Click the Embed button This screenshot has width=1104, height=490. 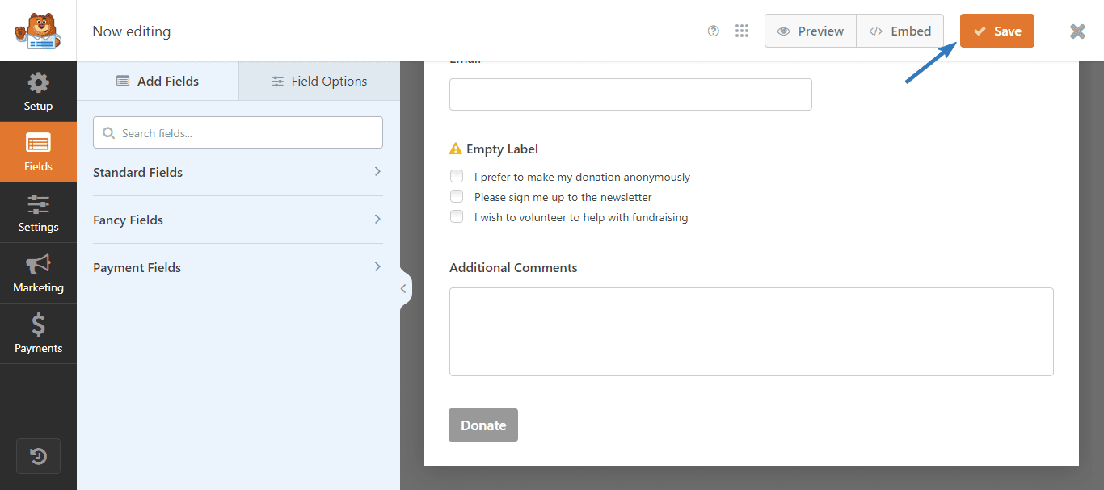[900, 31]
